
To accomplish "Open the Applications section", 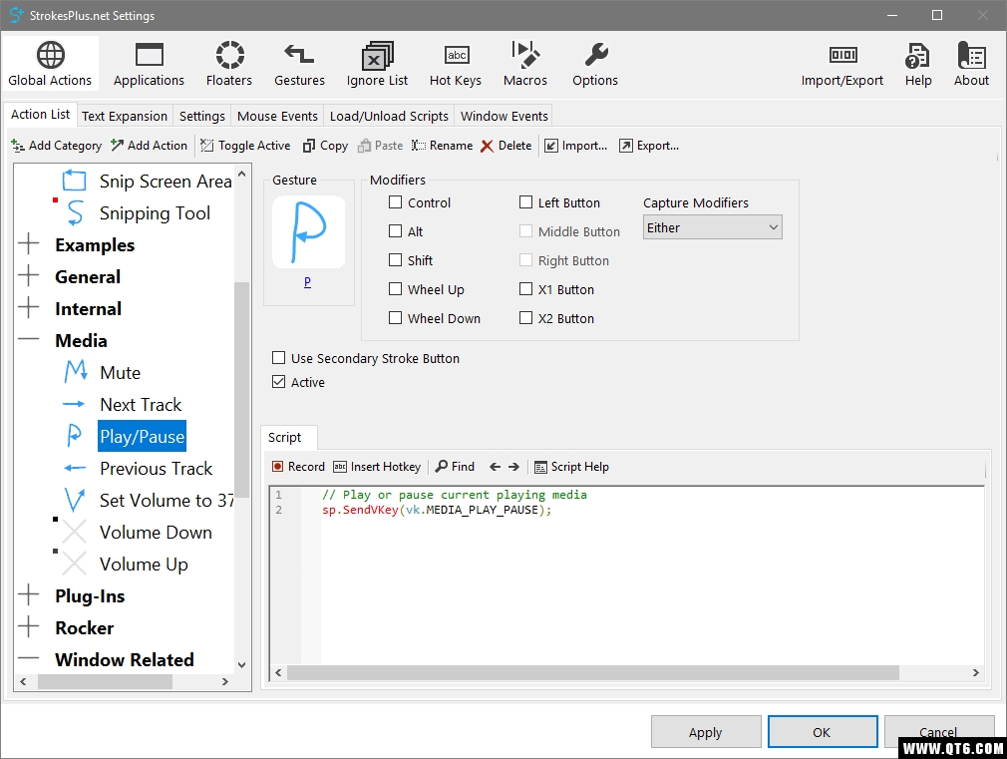I will (x=149, y=64).
